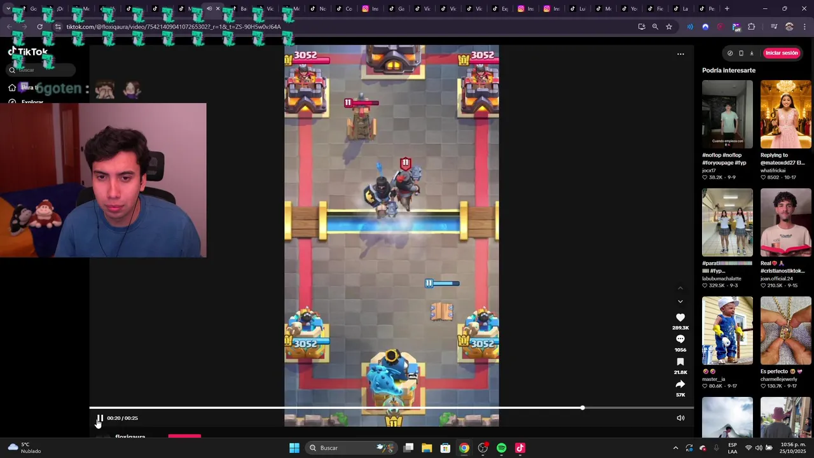Open the comments bubble showing 1056
814x458 pixels.
coord(680,339)
